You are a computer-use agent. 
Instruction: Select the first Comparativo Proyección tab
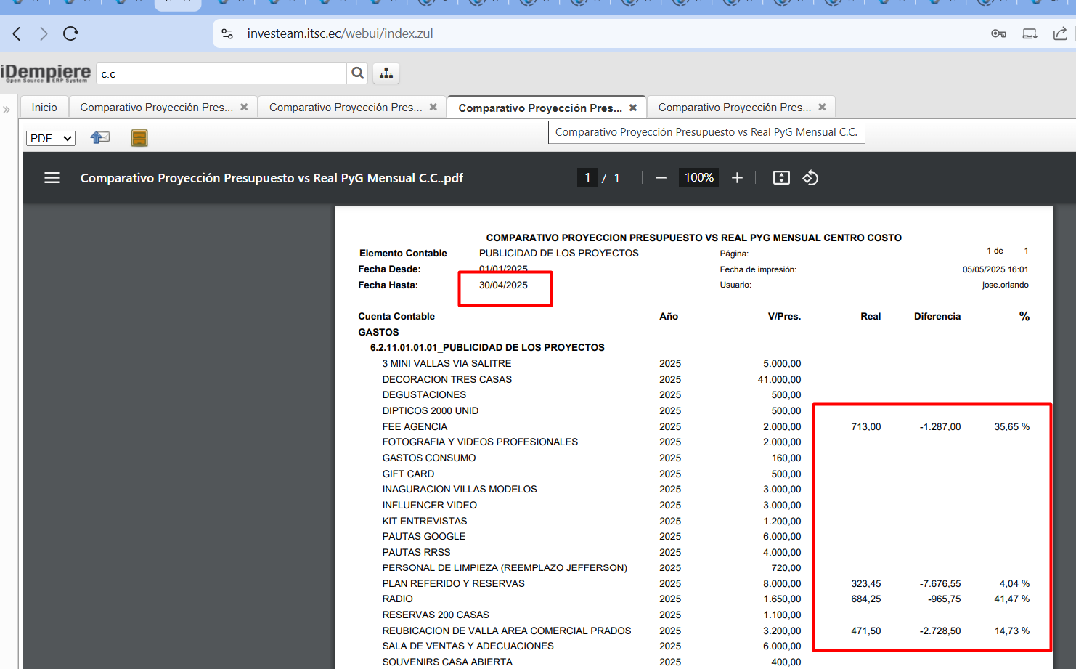point(156,108)
